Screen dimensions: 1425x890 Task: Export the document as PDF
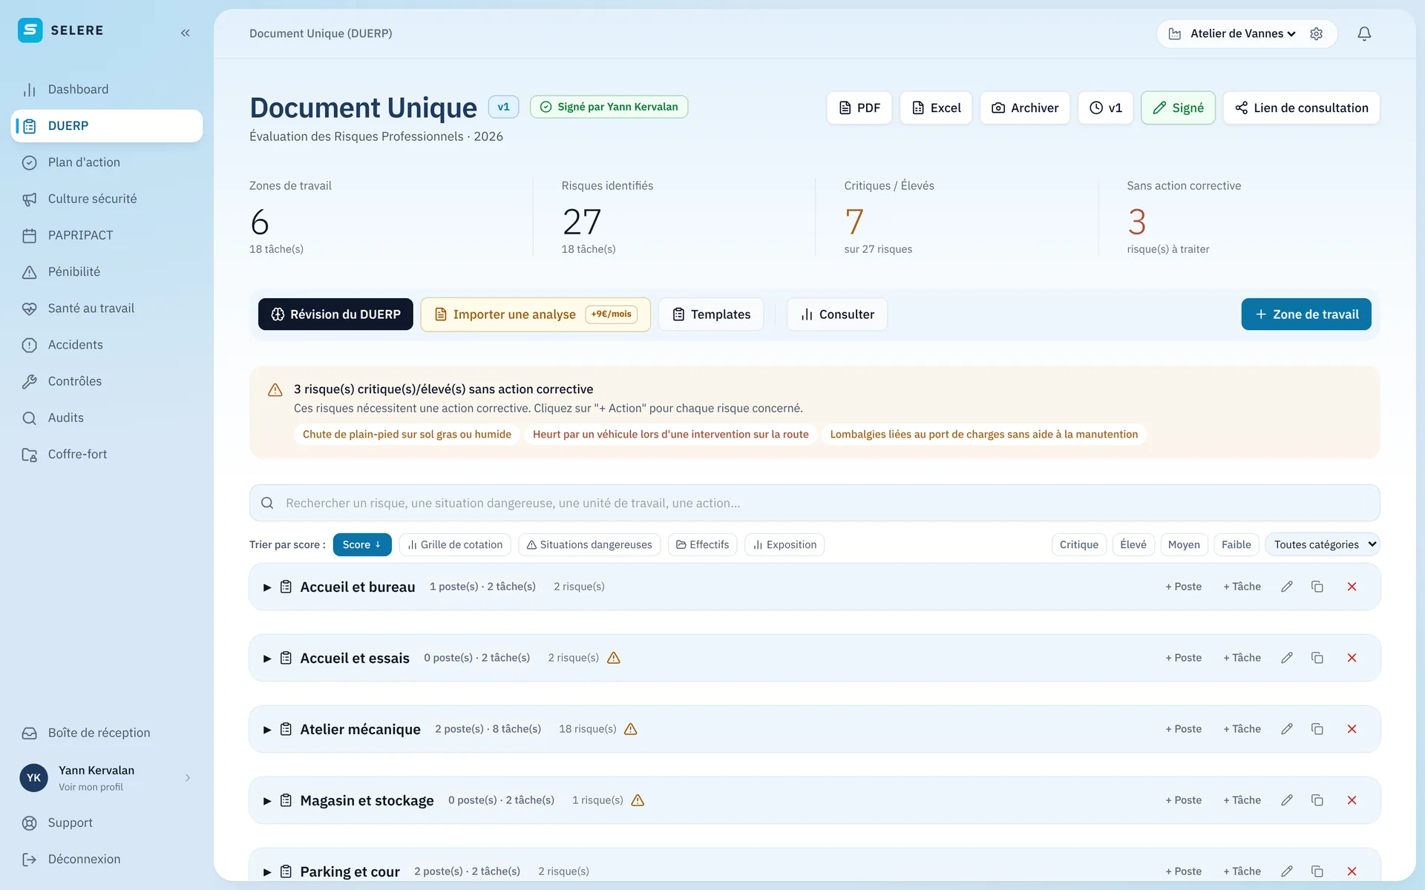pos(859,108)
